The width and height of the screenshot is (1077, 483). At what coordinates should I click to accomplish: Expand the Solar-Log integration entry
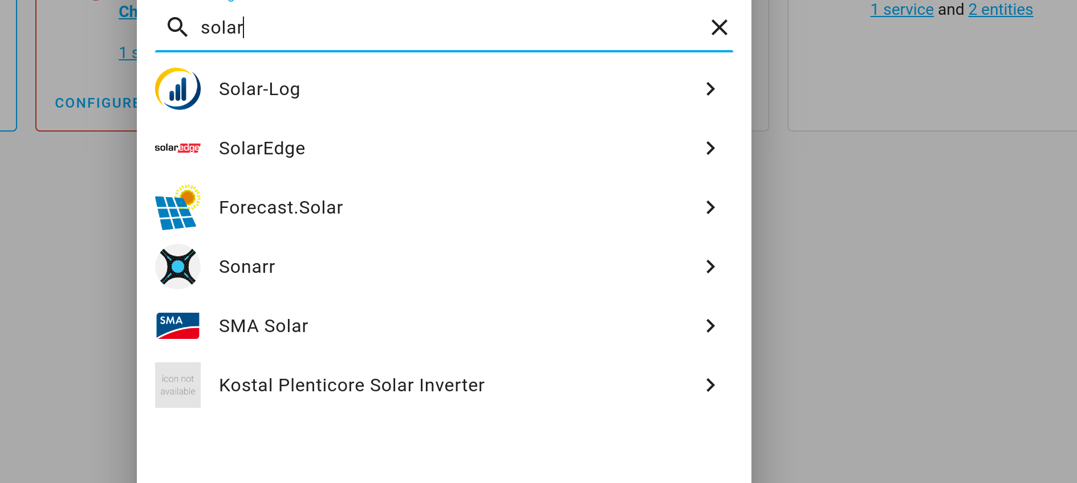[x=710, y=89]
